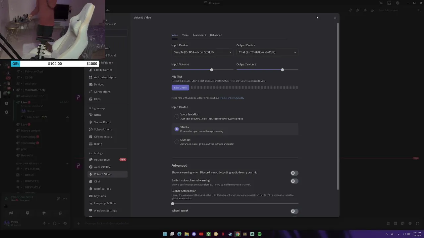Screen dimensions: 424x238
Task: Click Let's Check mic test button
Action: click(180, 88)
